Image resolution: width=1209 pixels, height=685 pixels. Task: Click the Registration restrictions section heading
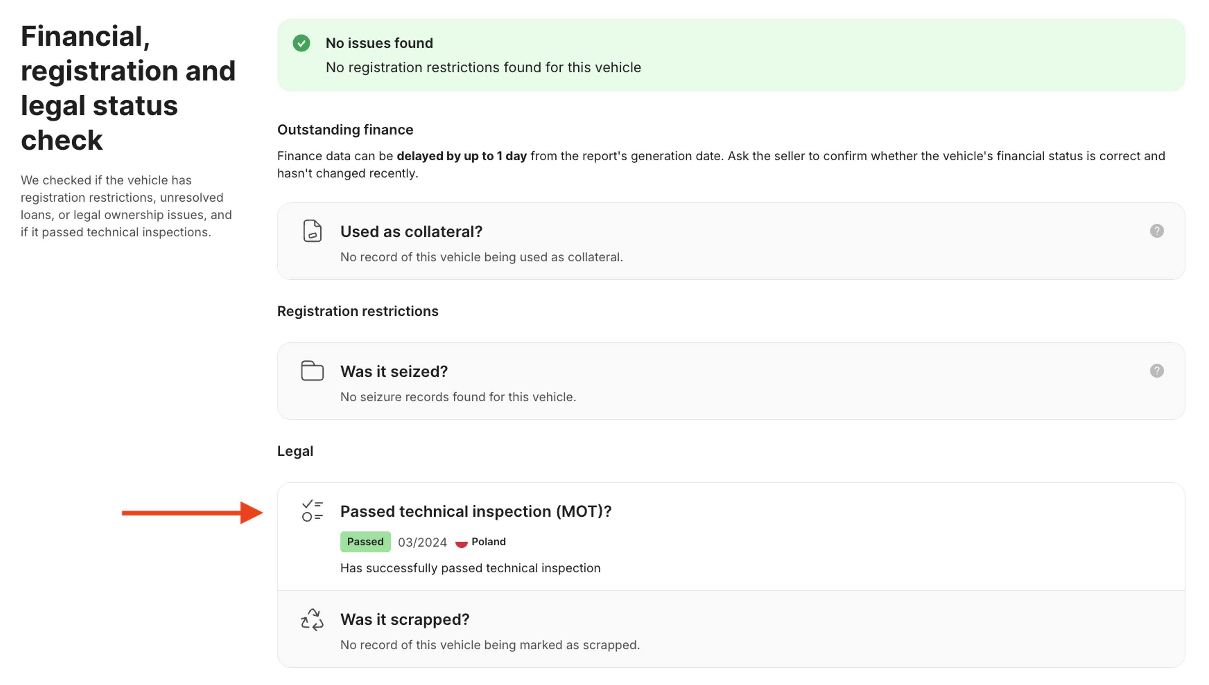pyautogui.click(x=357, y=311)
